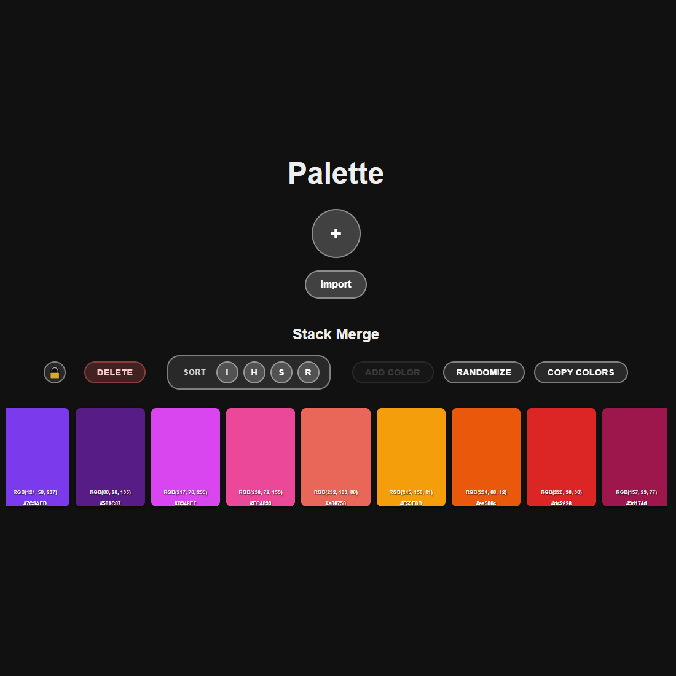Select the S sort option

pos(281,372)
